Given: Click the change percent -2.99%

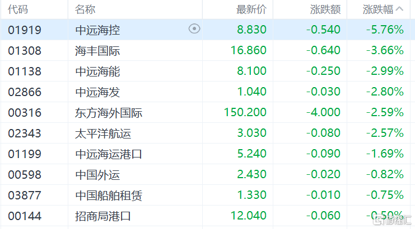Looking at the screenshot, I should coord(385,71).
